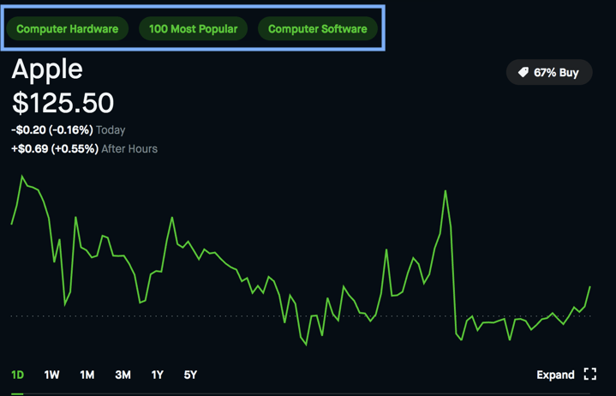Click the fullscreen expand icon

click(590, 374)
